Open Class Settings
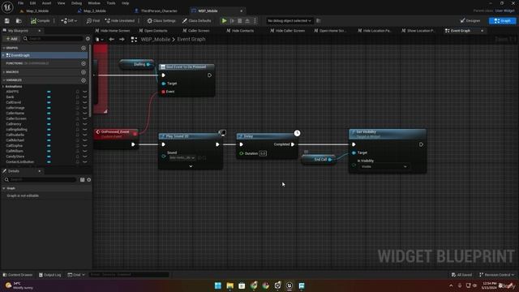Screen dimensions: 519x292 (161, 21)
